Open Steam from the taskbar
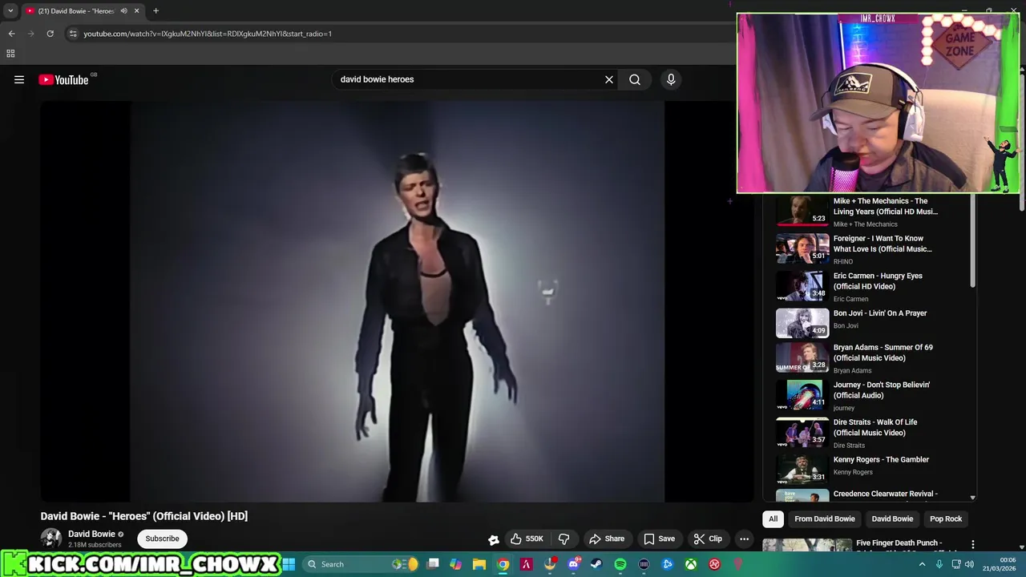Image resolution: width=1026 pixels, height=577 pixels. point(596,564)
